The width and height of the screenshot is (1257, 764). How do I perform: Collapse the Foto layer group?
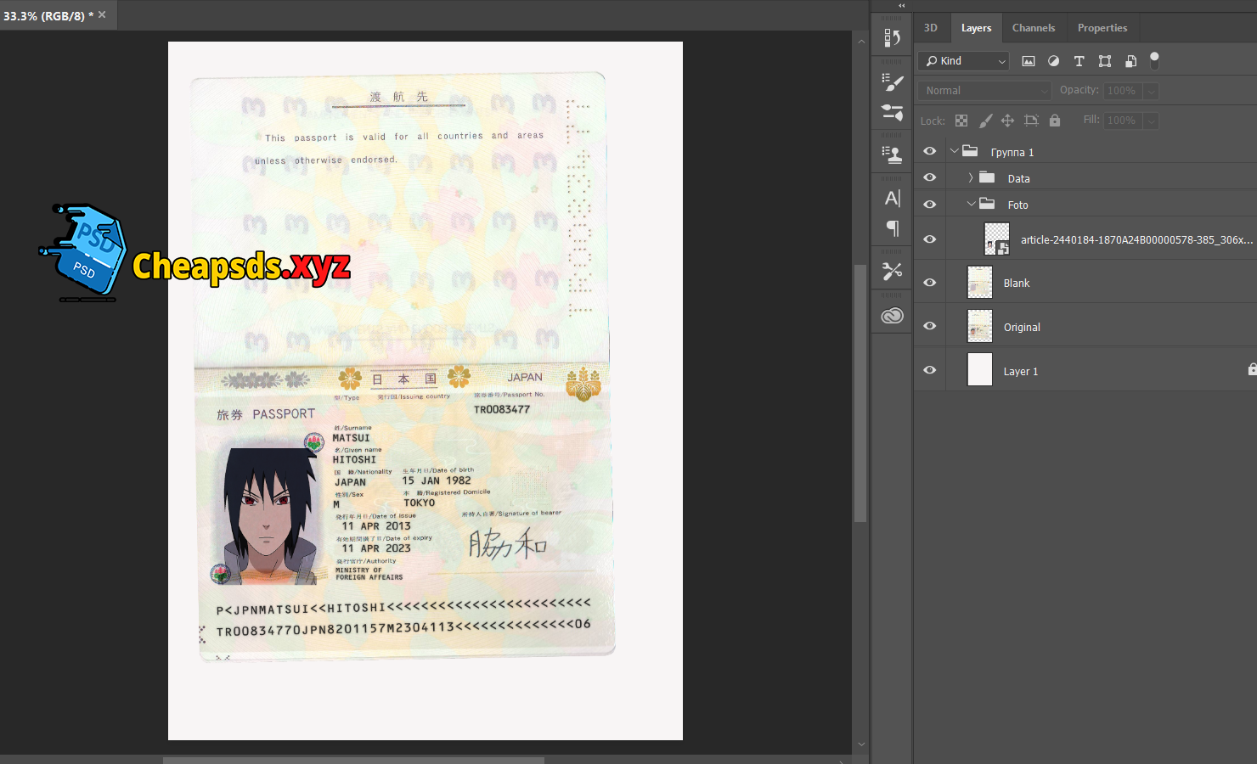[x=971, y=205]
